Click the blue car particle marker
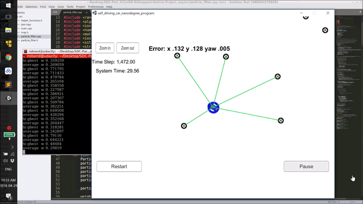Screen dimensions: 363x204 click(x=213, y=107)
